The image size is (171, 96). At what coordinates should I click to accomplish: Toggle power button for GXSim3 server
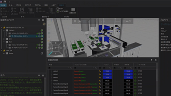pyautogui.click(x=42, y=30)
